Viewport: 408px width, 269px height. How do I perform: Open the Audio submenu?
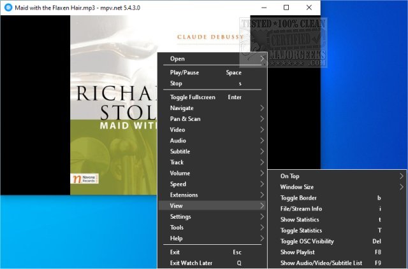click(212, 141)
